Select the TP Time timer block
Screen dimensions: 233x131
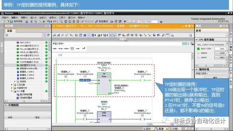104,83
